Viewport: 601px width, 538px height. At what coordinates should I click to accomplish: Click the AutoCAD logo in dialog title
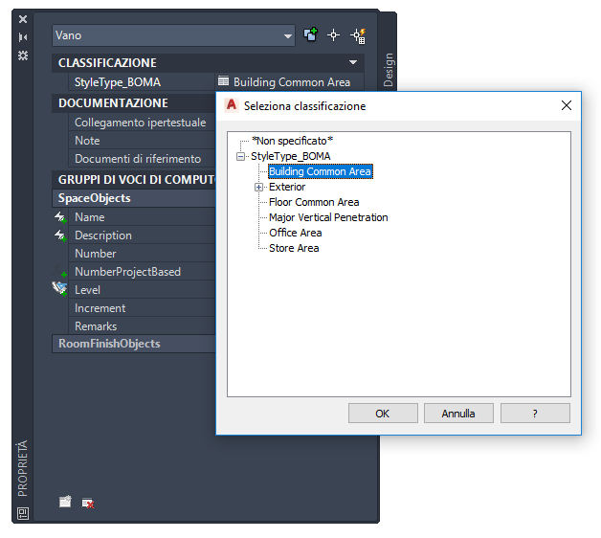pos(232,104)
